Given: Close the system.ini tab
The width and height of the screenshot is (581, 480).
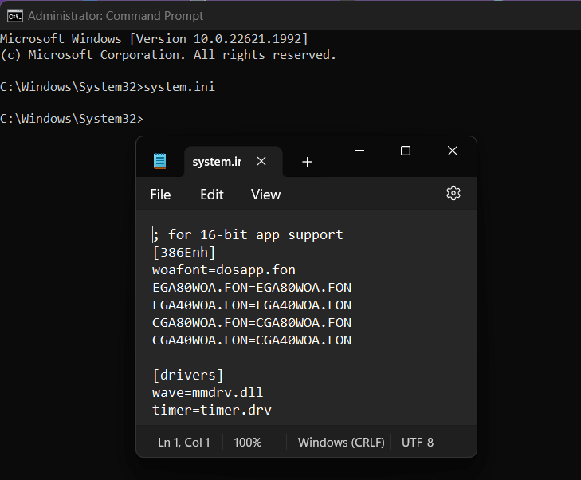Looking at the screenshot, I should (261, 161).
